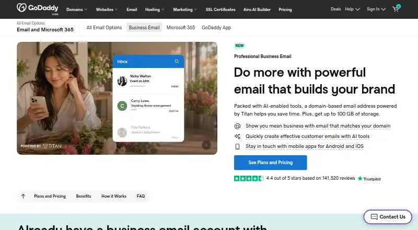Expand the Domains menu

tap(76, 9)
